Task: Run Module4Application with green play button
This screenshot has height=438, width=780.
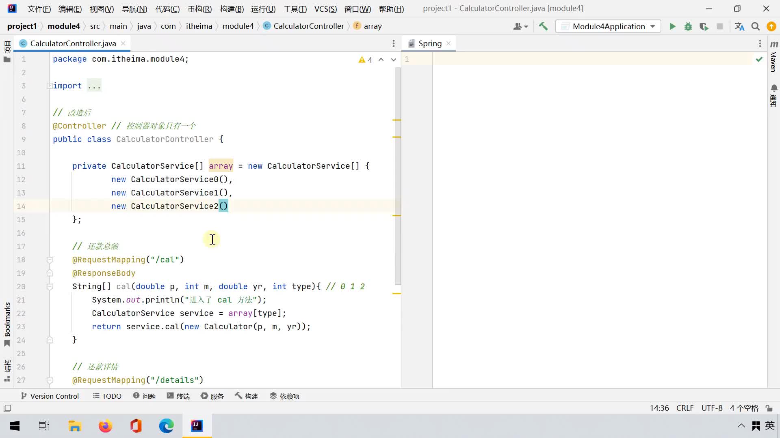Action: [x=672, y=26]
